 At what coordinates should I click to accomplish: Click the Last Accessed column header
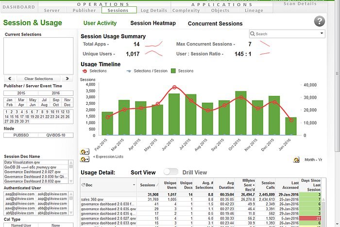[x=288, y=185]
